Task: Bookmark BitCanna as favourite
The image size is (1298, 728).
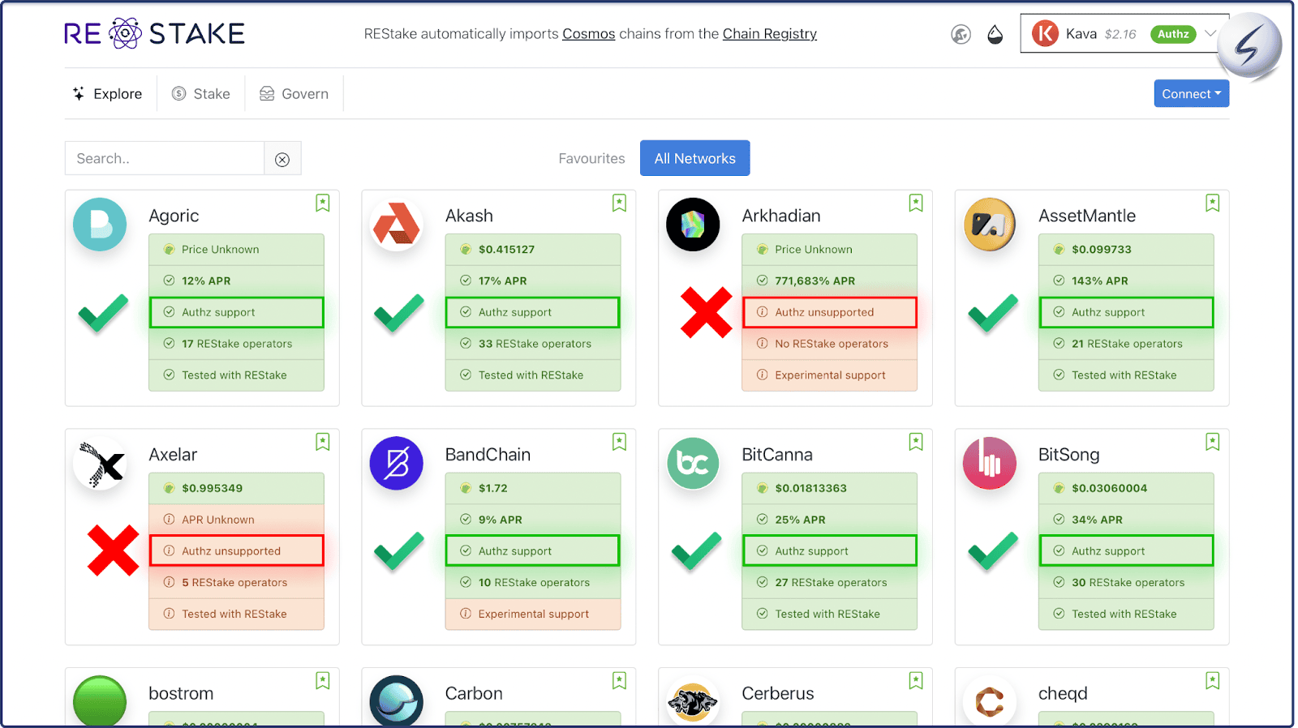Action: (916, 442)
